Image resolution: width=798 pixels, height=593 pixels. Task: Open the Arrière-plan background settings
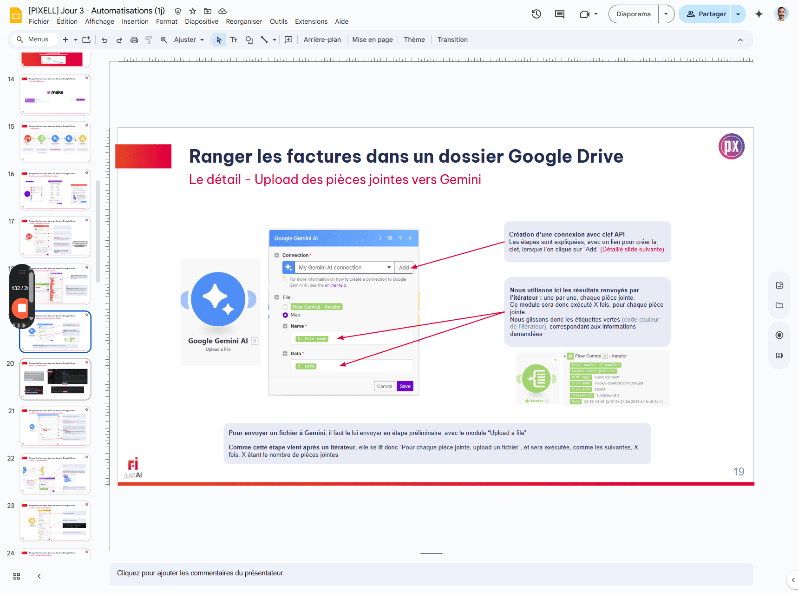(322, 40)
